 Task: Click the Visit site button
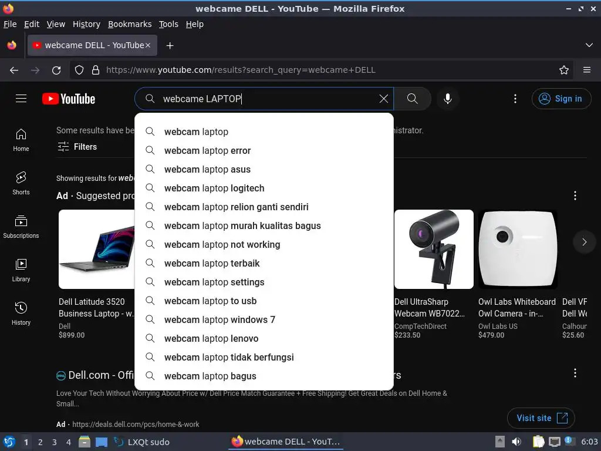[x=541, y=418]
